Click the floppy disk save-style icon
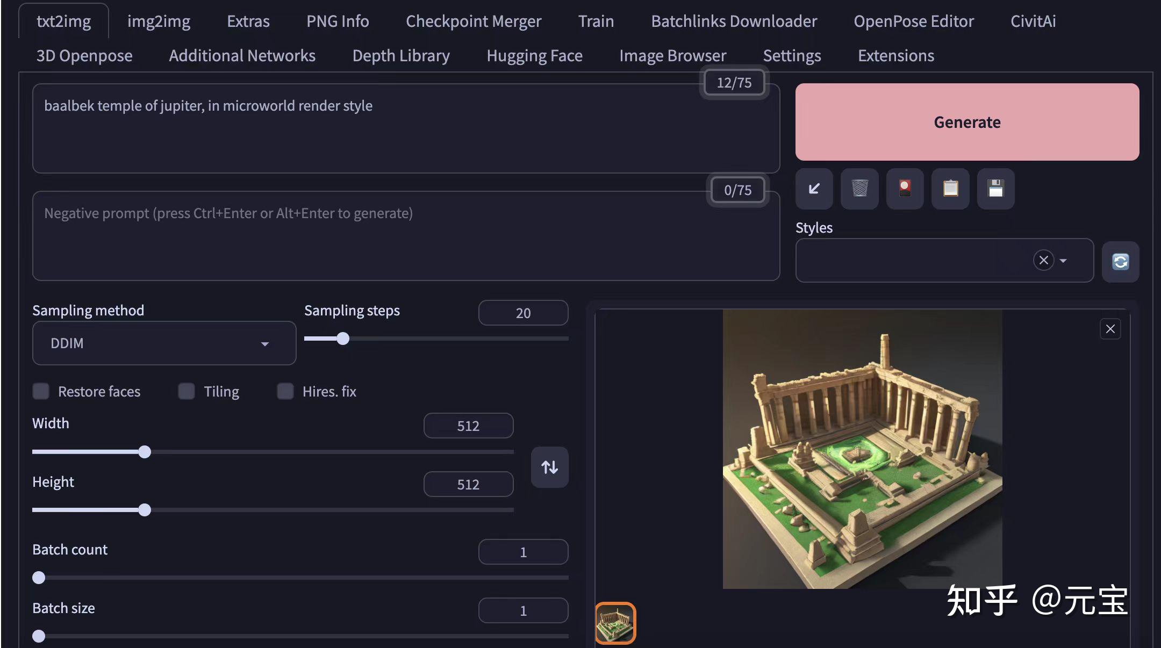This screenshot has width=1161, height=648. [x=995, y=189]
